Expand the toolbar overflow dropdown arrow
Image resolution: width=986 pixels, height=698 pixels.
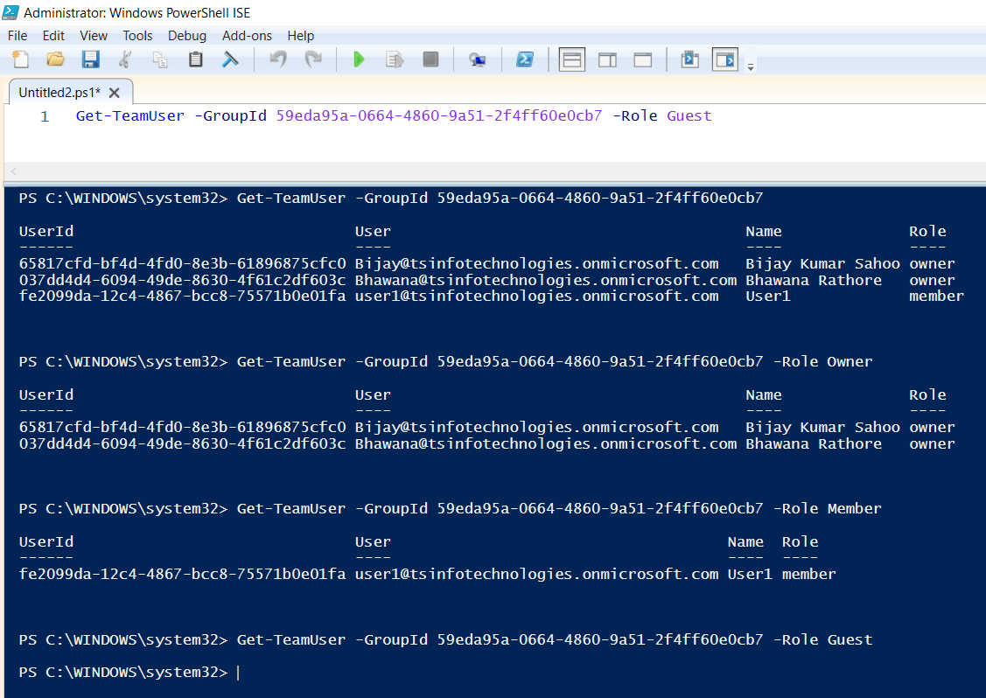(751, 63)
